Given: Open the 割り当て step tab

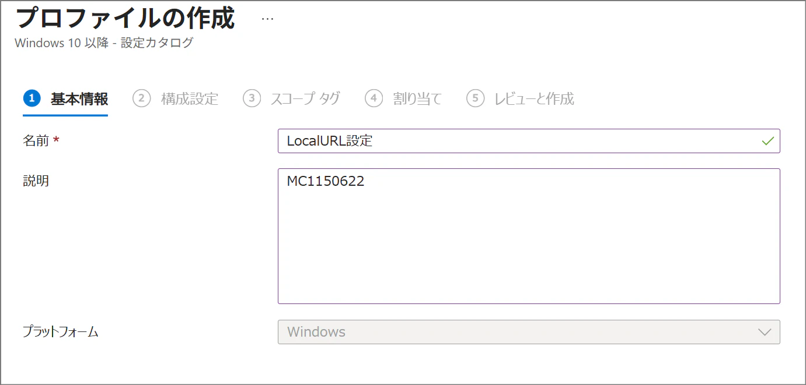Looking at the screenshot, I should tap(403, 99).
